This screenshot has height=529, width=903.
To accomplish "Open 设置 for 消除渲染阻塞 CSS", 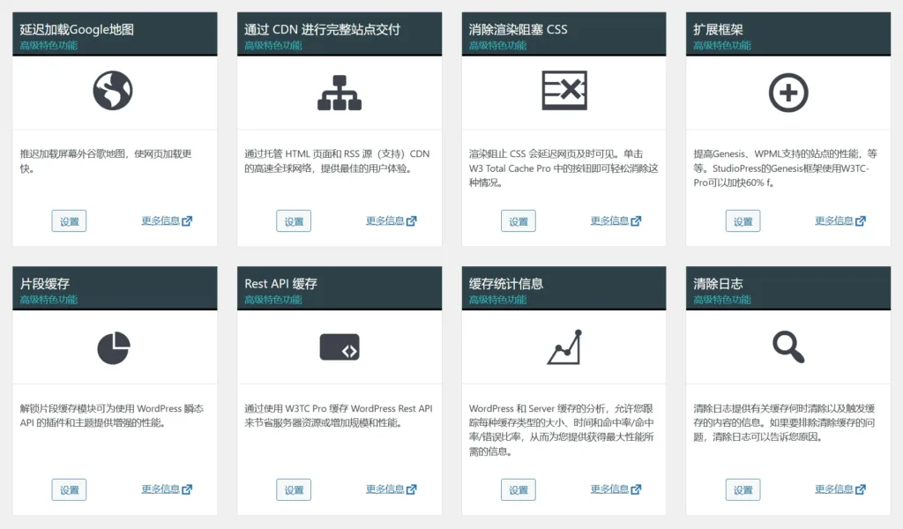I will 518,221.
